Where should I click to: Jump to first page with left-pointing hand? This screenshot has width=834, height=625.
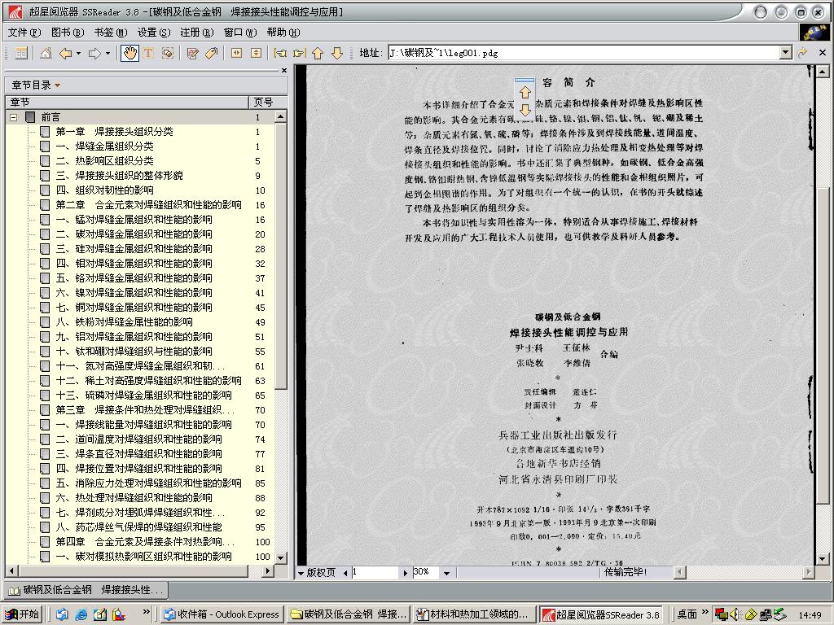coord(280,53)
